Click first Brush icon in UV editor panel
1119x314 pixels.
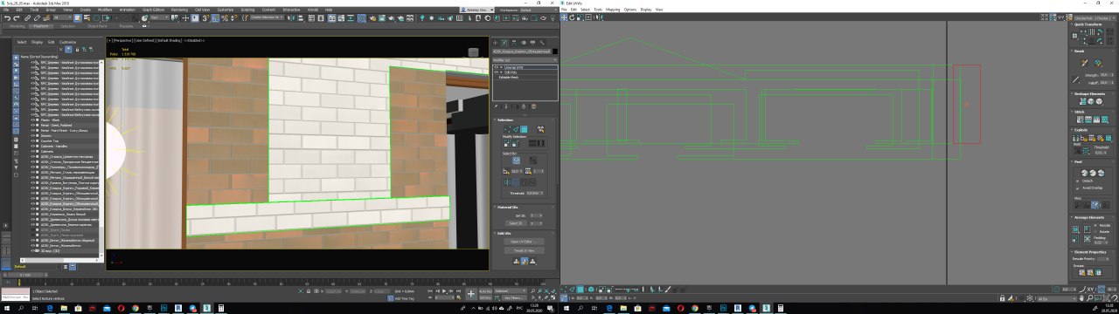coord(1083,62)
